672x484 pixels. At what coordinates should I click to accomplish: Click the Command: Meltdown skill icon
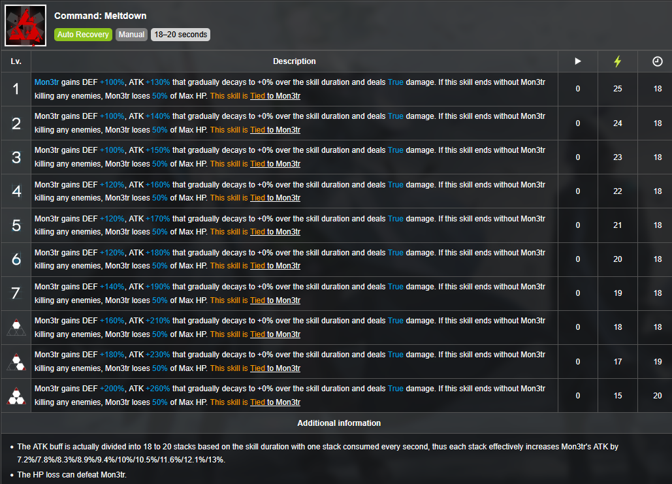[x=25, y=25]
